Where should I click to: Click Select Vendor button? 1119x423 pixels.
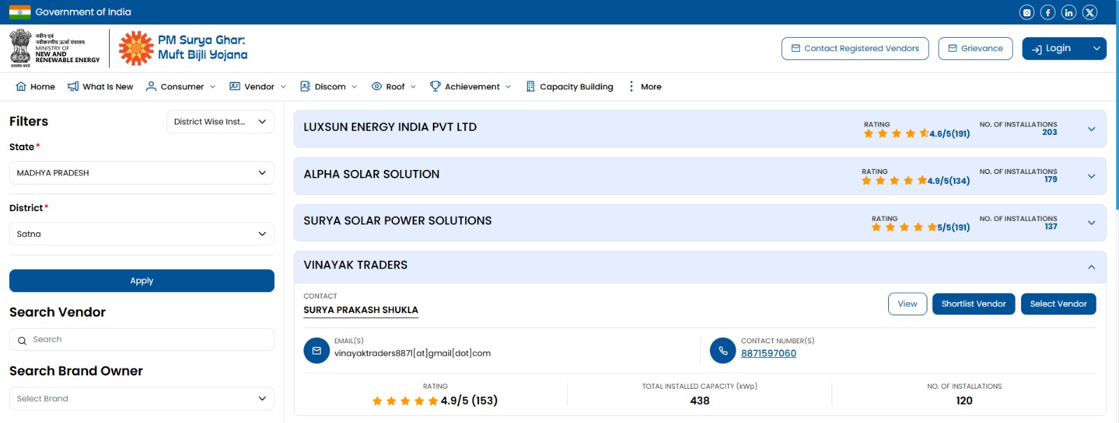tap(1058, 304)
